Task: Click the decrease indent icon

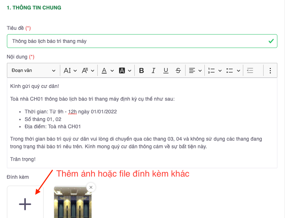Action: click(250, 70)
